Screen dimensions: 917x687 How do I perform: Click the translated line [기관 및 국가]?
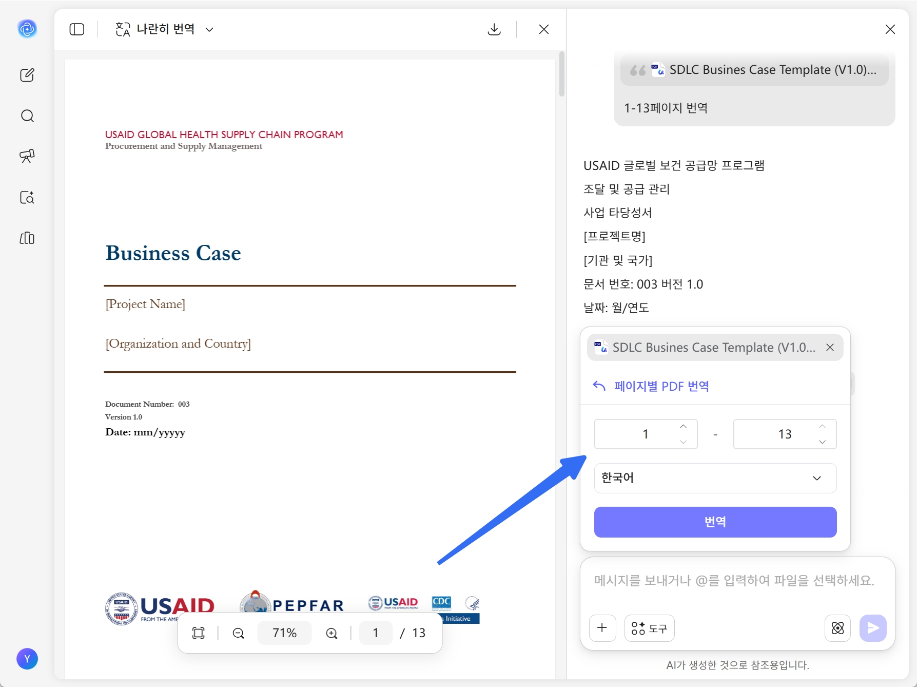(x=618, y=260)
